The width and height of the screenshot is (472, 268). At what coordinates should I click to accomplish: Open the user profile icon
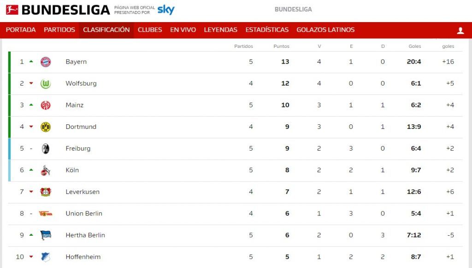(x=460, y=30)
